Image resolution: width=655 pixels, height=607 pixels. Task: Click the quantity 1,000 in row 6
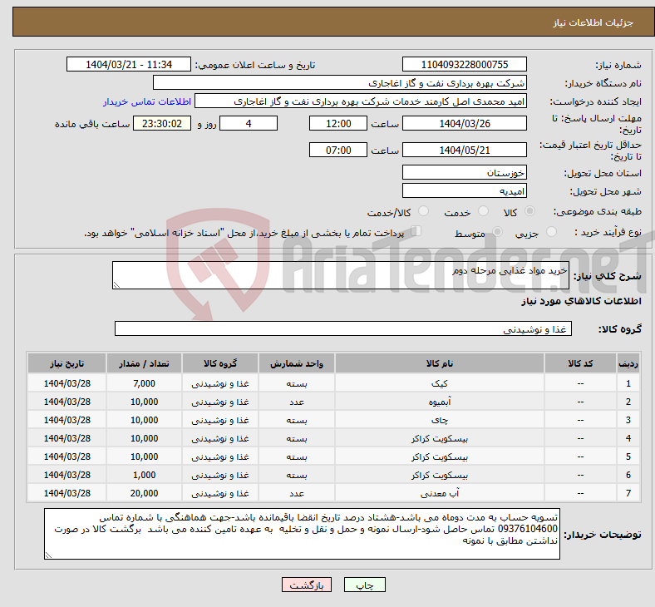click(144, 476)
